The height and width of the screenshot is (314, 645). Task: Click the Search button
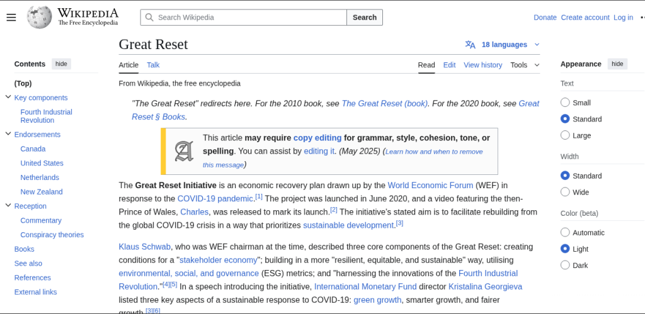(365, 17)
